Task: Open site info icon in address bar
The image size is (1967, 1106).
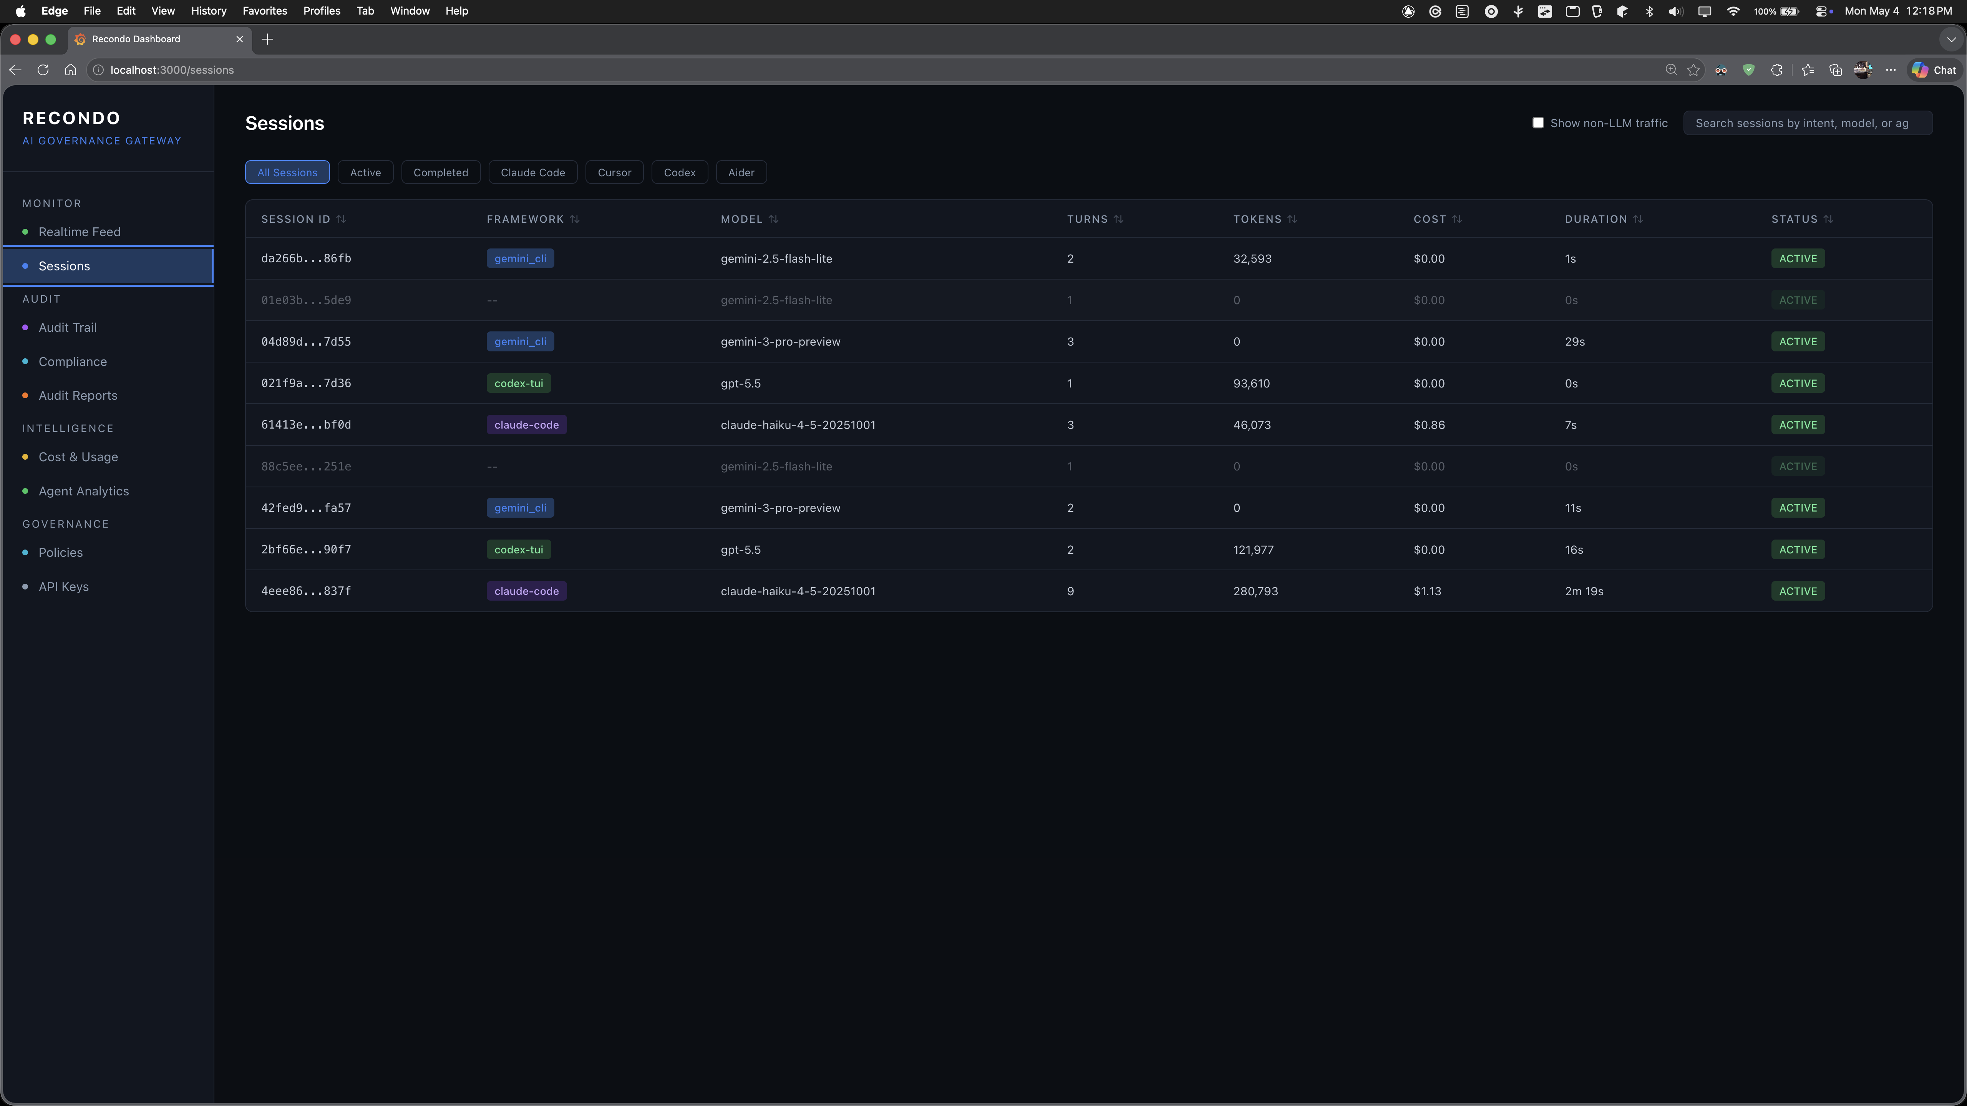Action: pyautogui.click(x=98, y=70)
